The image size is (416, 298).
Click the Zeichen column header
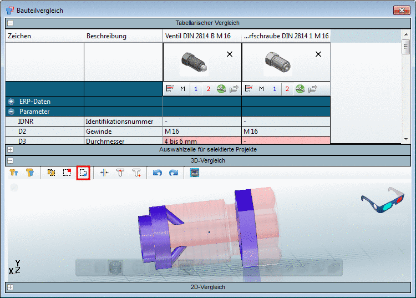click(44, 36)
